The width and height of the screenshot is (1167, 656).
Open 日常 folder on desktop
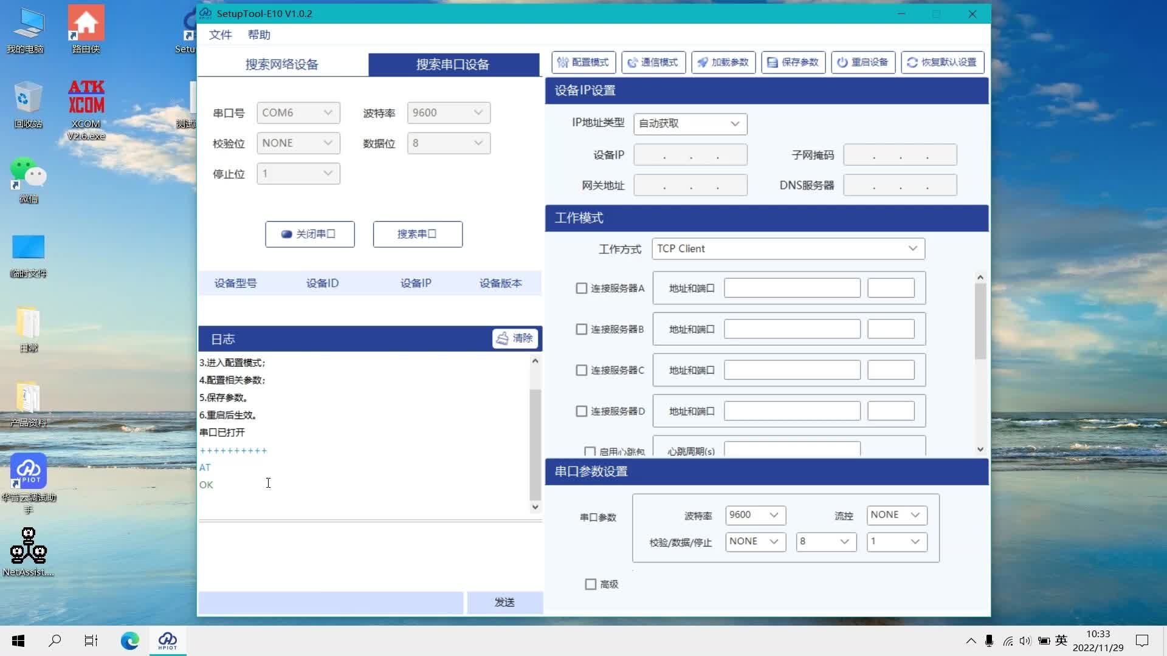coord(28,330)
